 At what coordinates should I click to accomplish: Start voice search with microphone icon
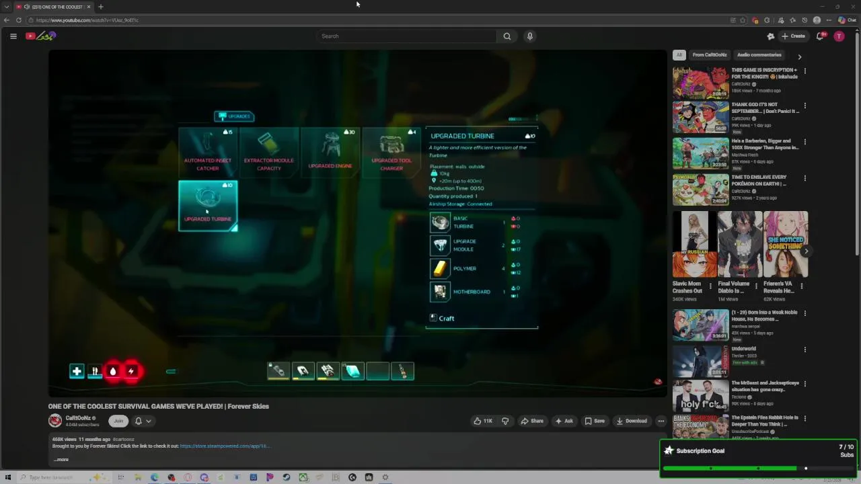pos(530,36)
